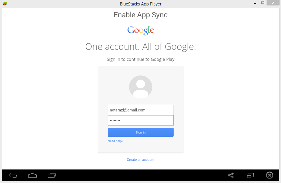Click the Sign in to continue text

click(x=140, y=59)
